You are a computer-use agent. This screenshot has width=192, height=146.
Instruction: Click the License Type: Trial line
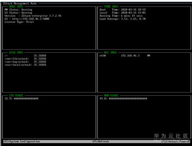click(19, 22)
